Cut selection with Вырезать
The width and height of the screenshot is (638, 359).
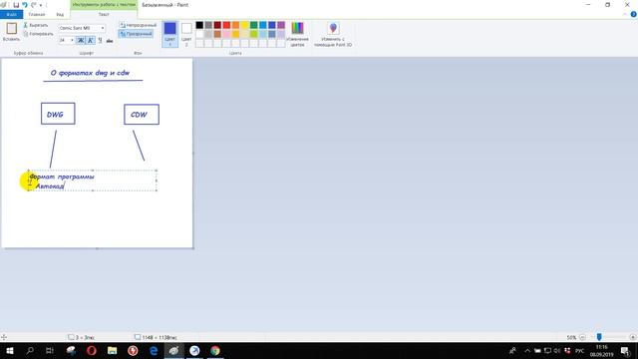pos(36,25)
